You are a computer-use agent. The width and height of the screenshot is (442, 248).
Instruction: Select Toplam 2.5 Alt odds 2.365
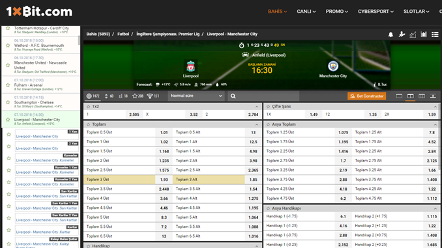tap(253, 170)
